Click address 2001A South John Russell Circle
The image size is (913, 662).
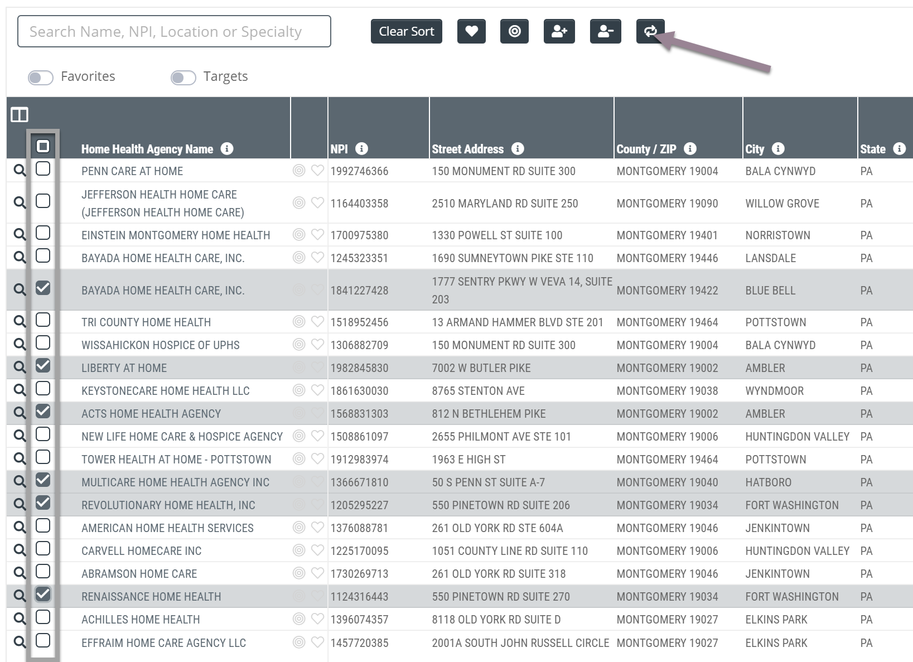[520, 643]
